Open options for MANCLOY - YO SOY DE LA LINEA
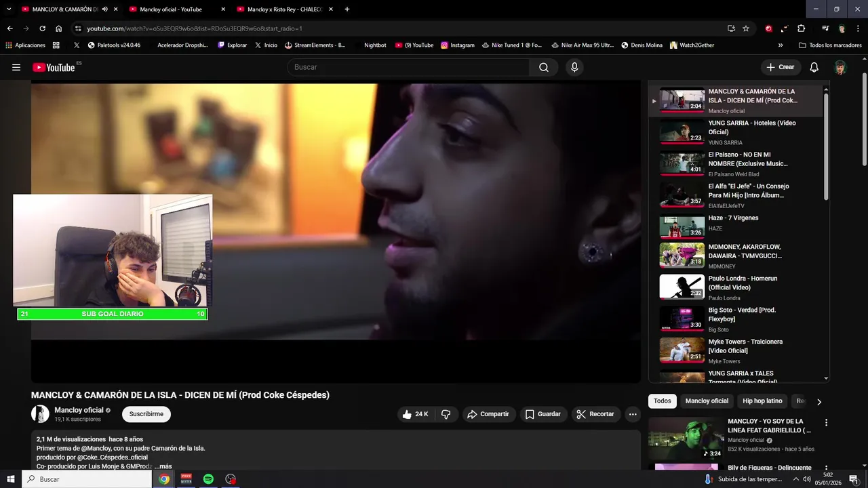This screenshot has width=868, height=488. pos(826,422)
